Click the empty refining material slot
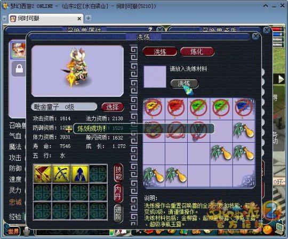Viewport: 288px width, 239px height. pos(155,77)
